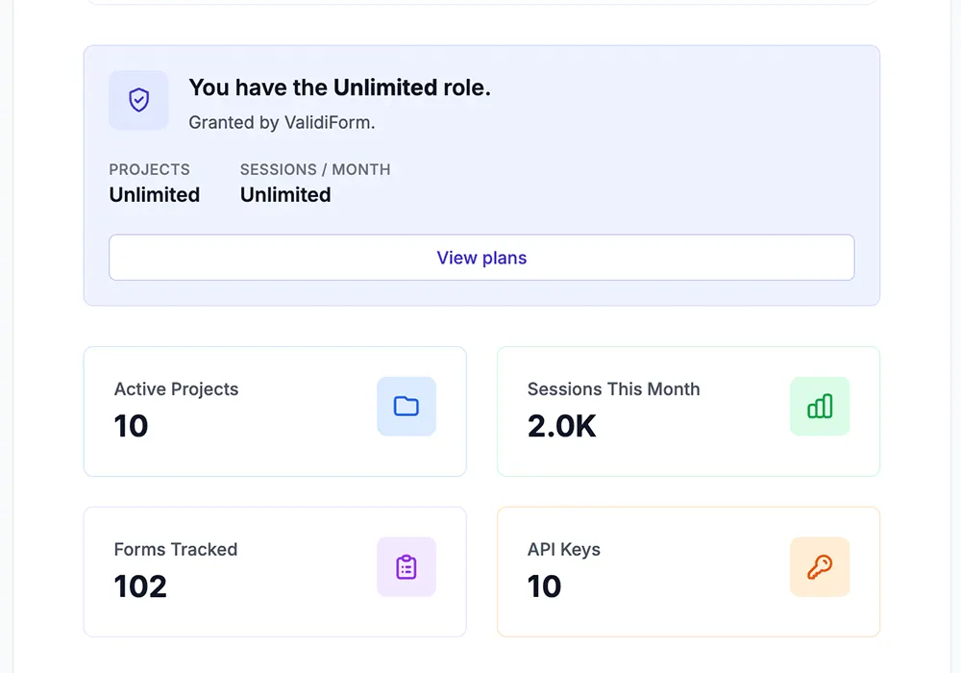
Task: Click the API Keys count 10
Action: pyautogui.click(x=544, y=586)
